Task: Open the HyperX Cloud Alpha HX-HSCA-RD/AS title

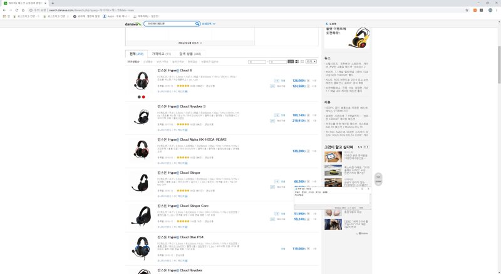Action: 192,140
